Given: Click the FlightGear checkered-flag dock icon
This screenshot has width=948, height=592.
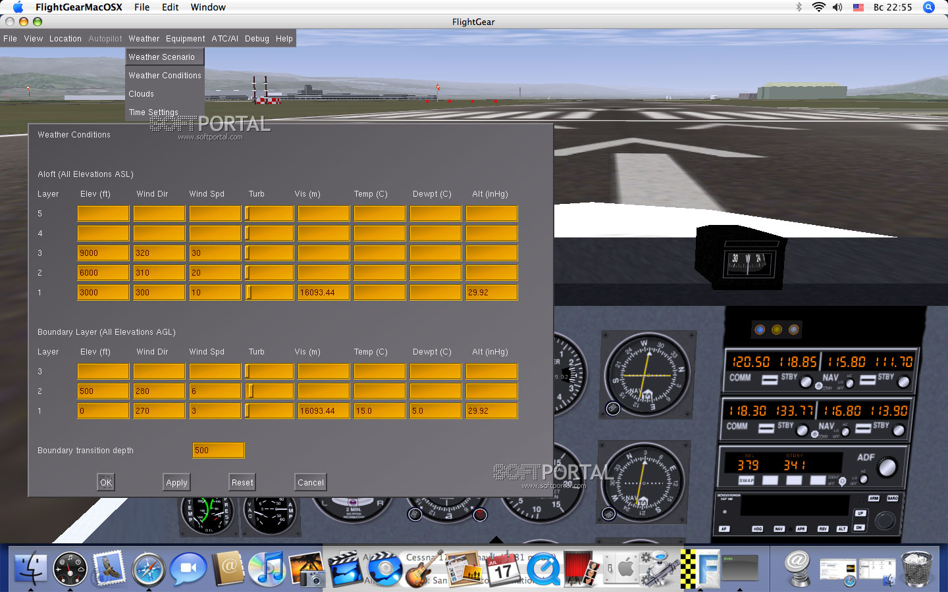Looking at the screenshot, I should click(x=700, y=569).
